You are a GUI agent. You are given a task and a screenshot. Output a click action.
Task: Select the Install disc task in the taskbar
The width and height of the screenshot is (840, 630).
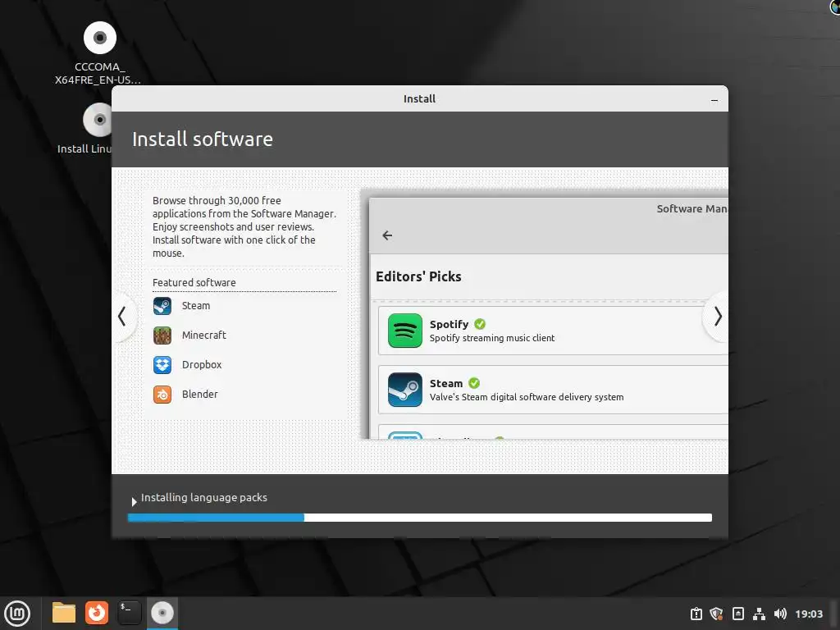[x=162, y=613]
